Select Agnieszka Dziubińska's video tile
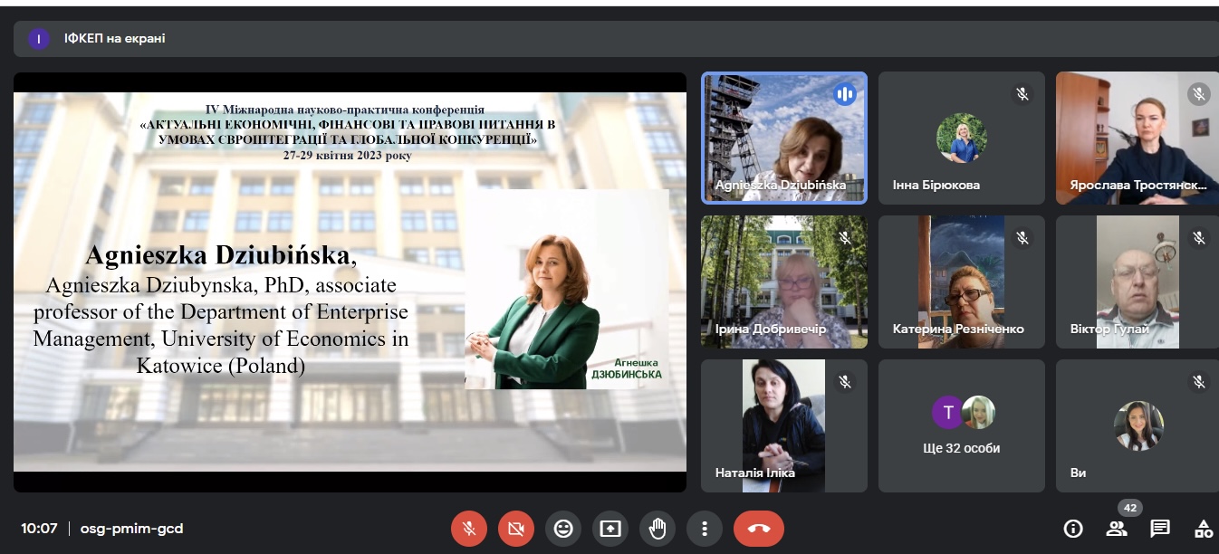Screen dimensions: 1219x554 click(x=784, y=138)
